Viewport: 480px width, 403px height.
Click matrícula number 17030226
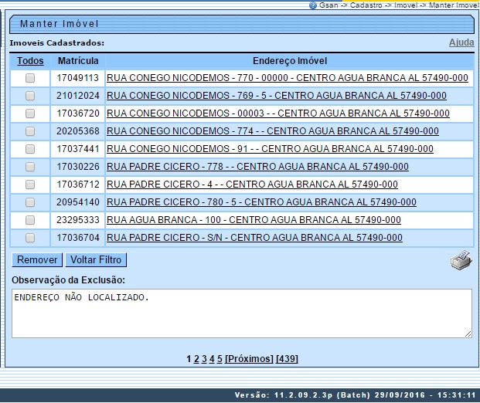[x=78, y=167]
